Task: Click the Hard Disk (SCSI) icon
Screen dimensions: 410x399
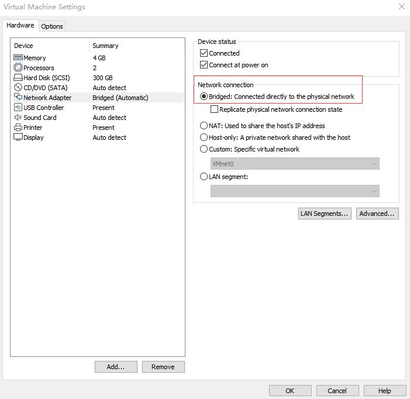Action: [18, 77]
